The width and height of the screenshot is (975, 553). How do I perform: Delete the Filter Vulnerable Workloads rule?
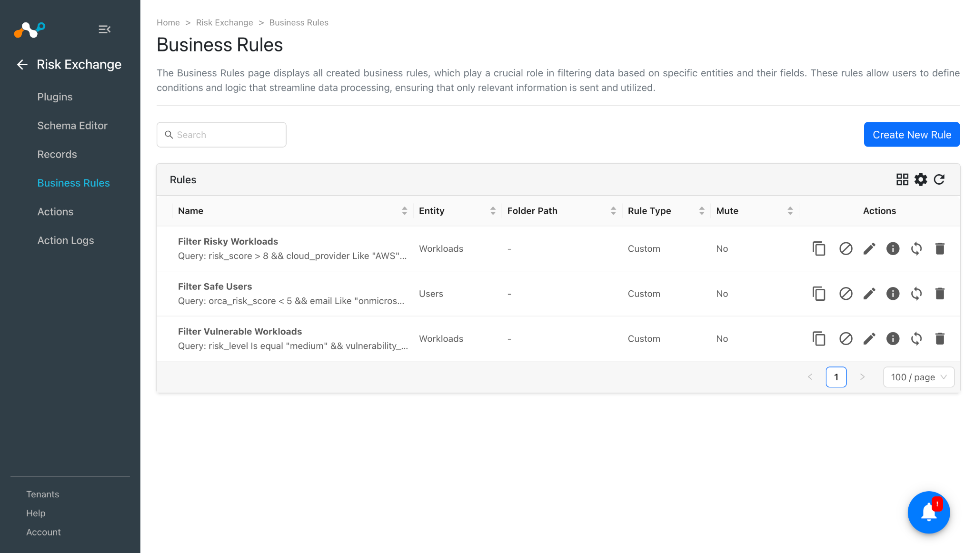(940, 338)
